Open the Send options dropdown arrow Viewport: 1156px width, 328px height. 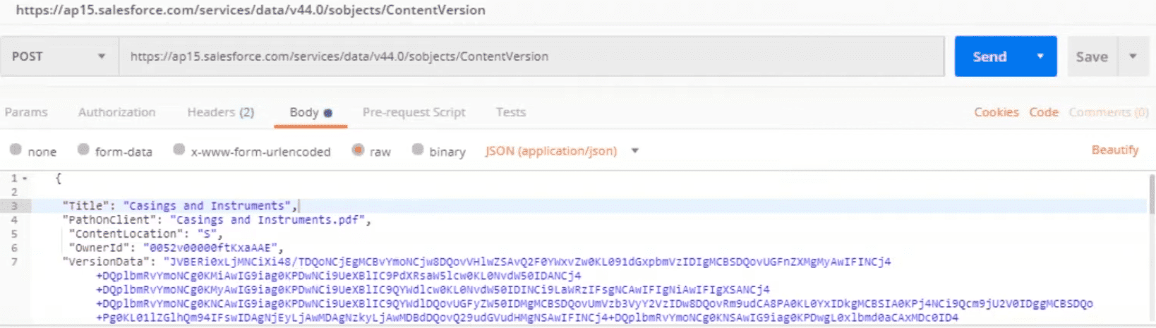point(1040,56)
